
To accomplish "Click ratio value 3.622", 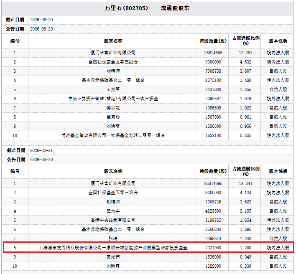I will 245,202.
